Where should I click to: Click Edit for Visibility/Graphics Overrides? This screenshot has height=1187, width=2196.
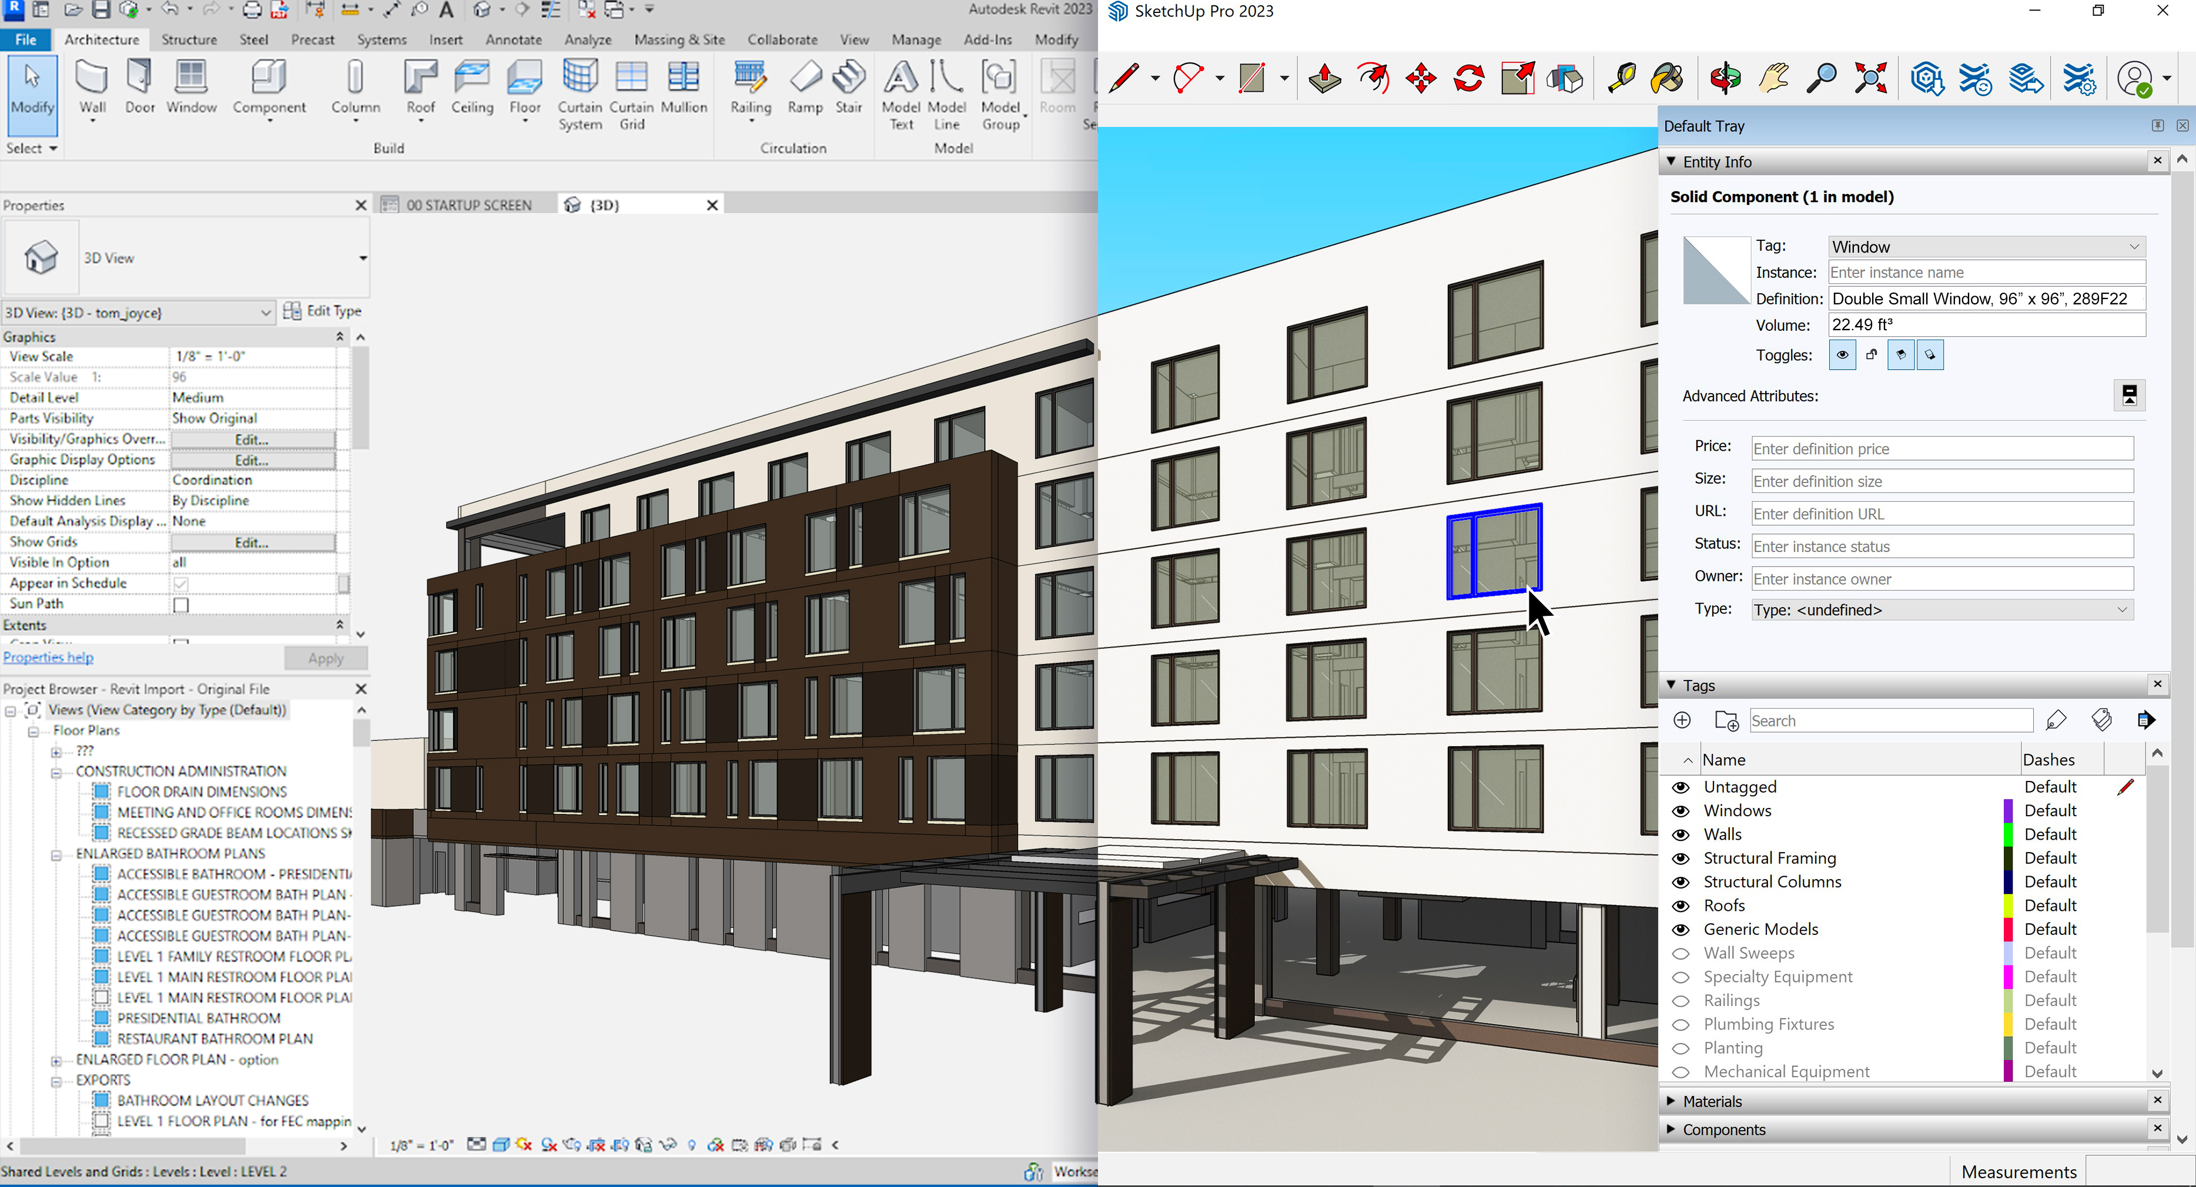click(252, 440)
